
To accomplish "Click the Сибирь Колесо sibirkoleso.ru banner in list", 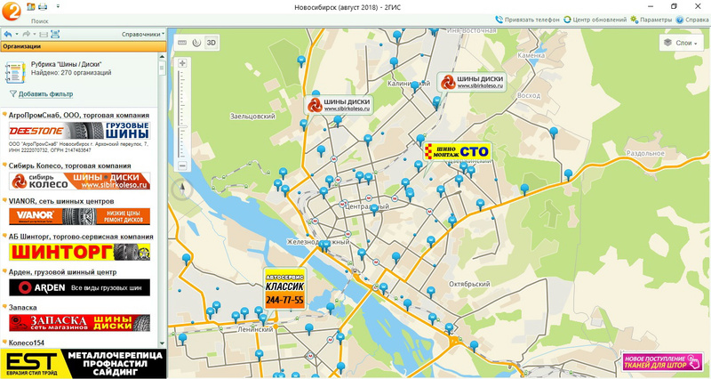I will click(79, 181).
